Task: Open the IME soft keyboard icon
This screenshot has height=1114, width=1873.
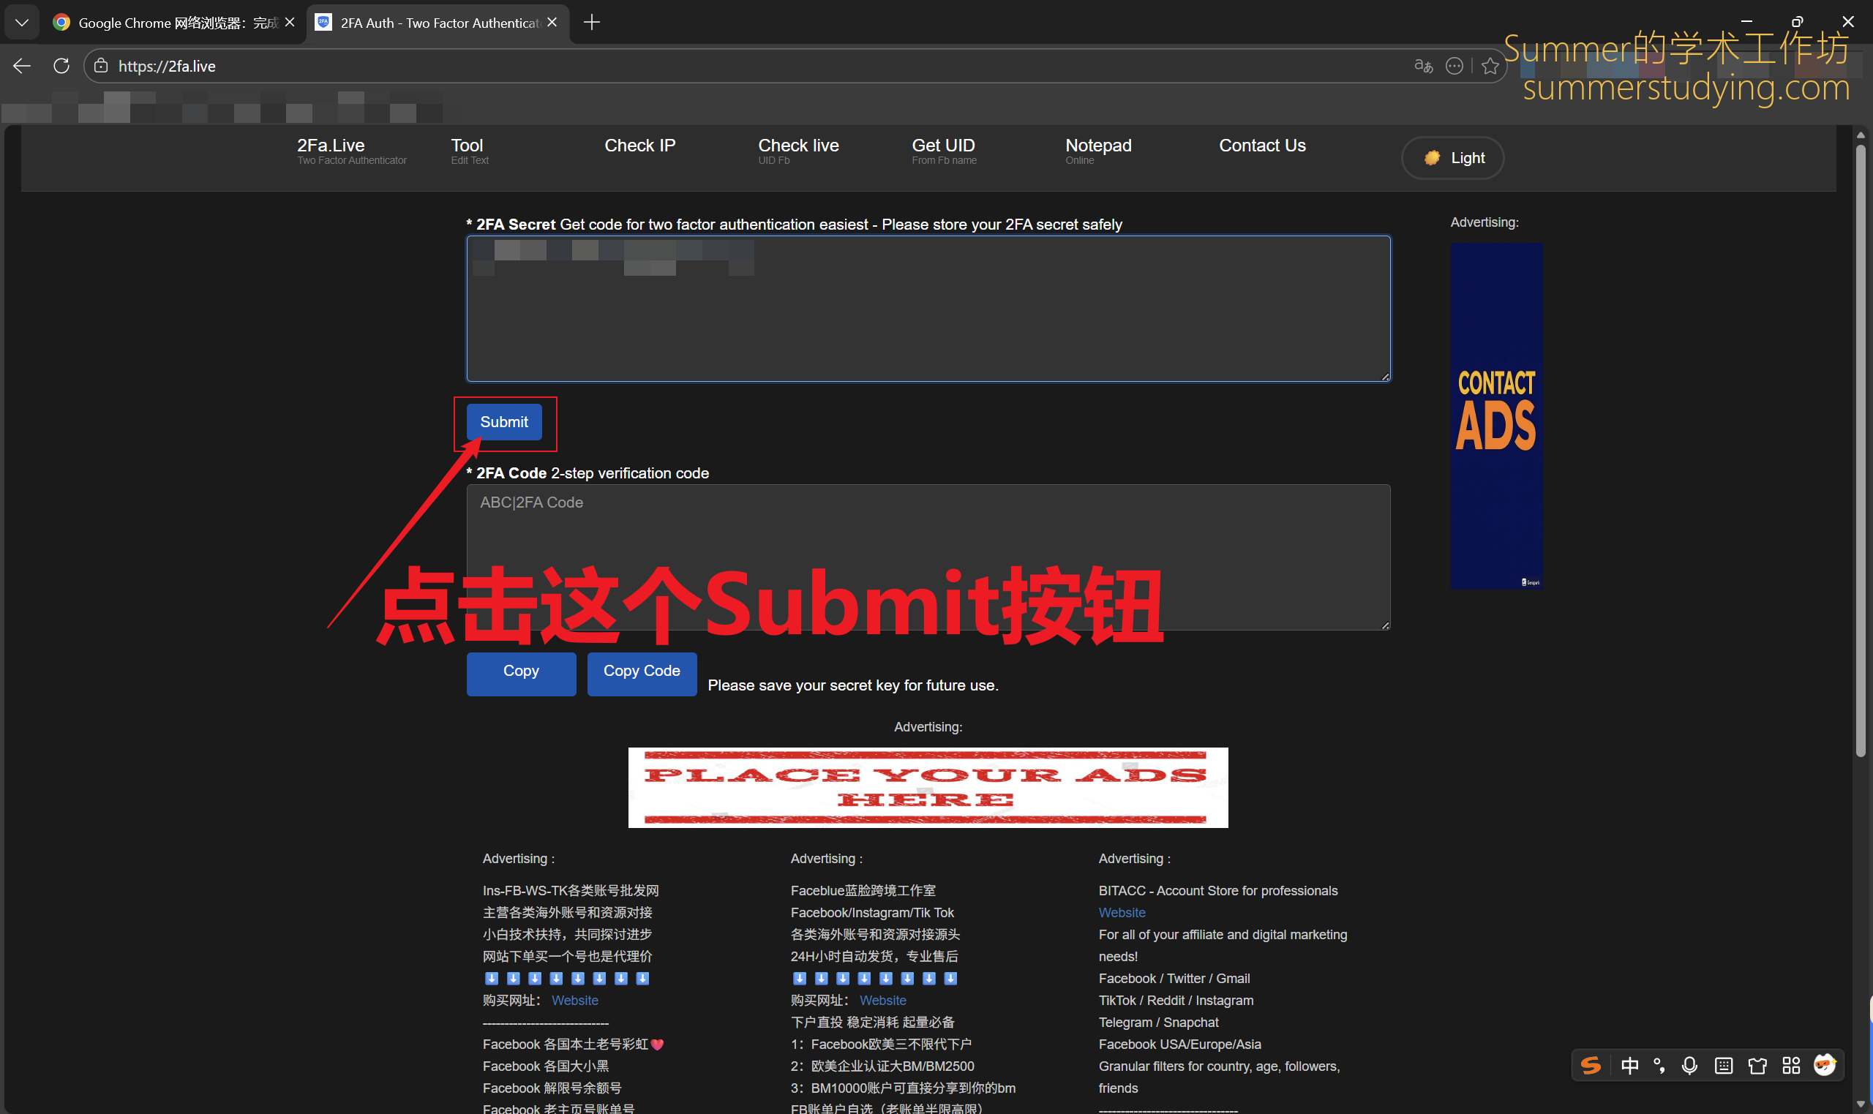Action: [x=1724, y=1065]
